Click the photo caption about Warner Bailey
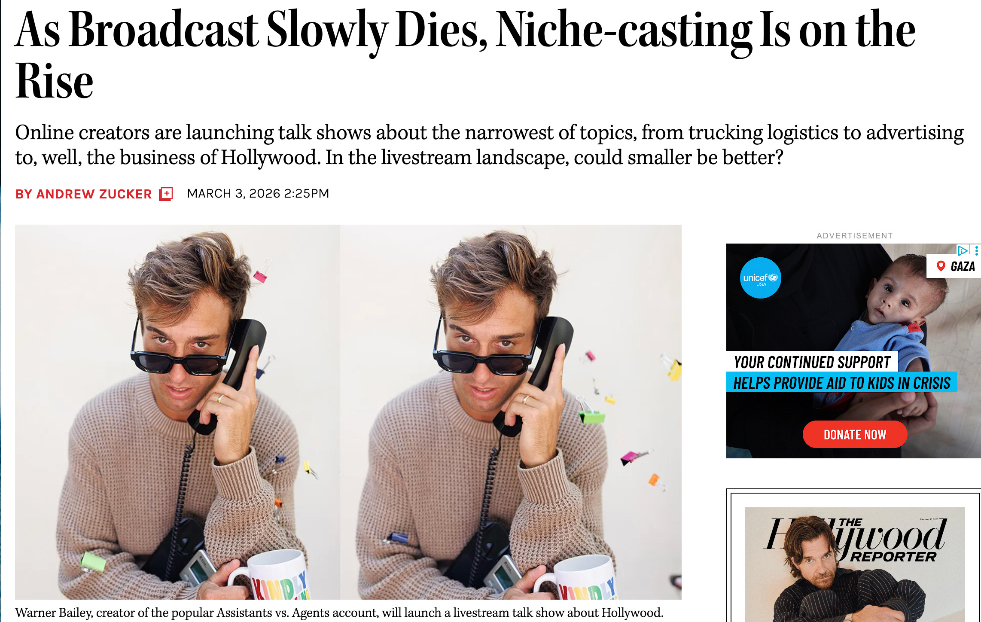This screenshot has height=622, width=981. [x=339, y=613]
